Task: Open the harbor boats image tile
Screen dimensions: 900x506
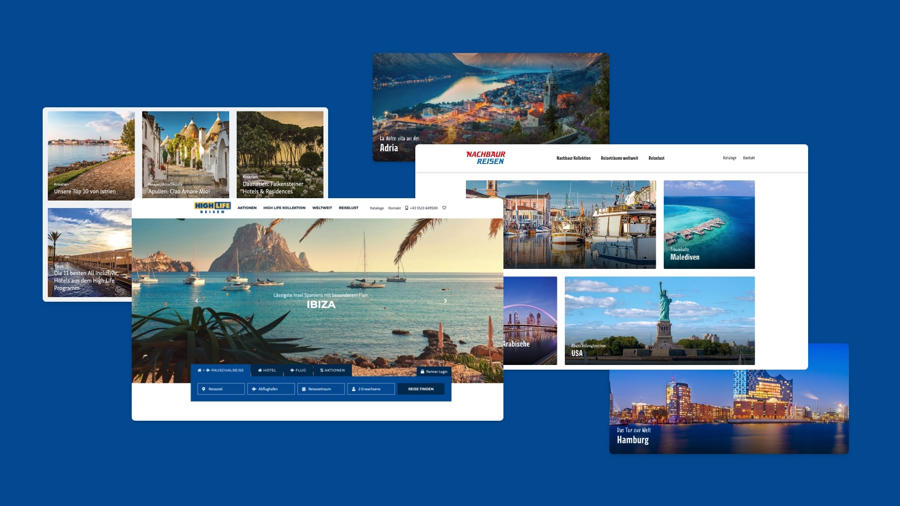Action: 579,224
